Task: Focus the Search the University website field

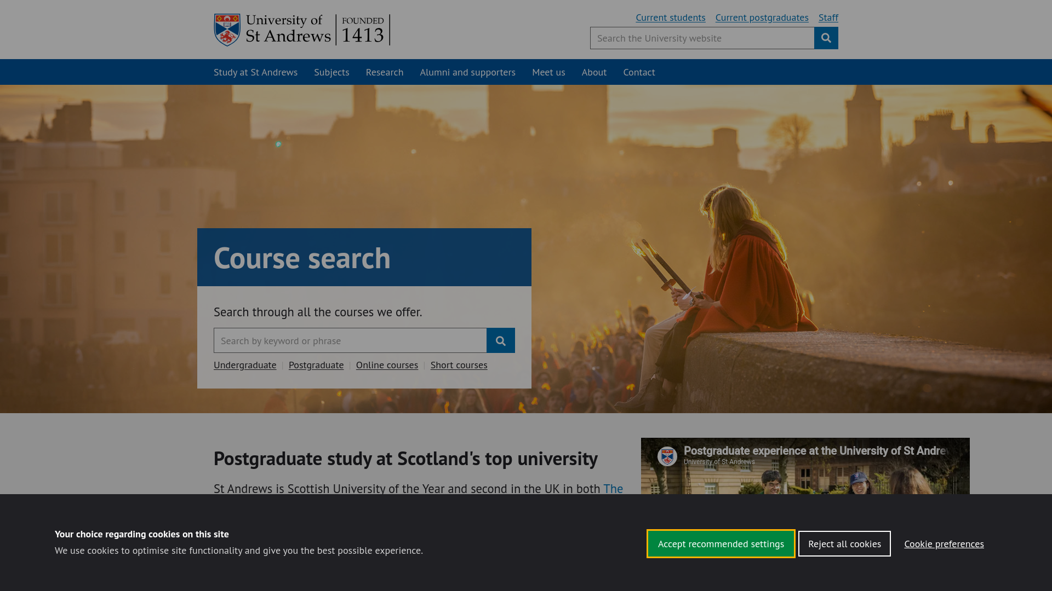Action: coord(702,38)
